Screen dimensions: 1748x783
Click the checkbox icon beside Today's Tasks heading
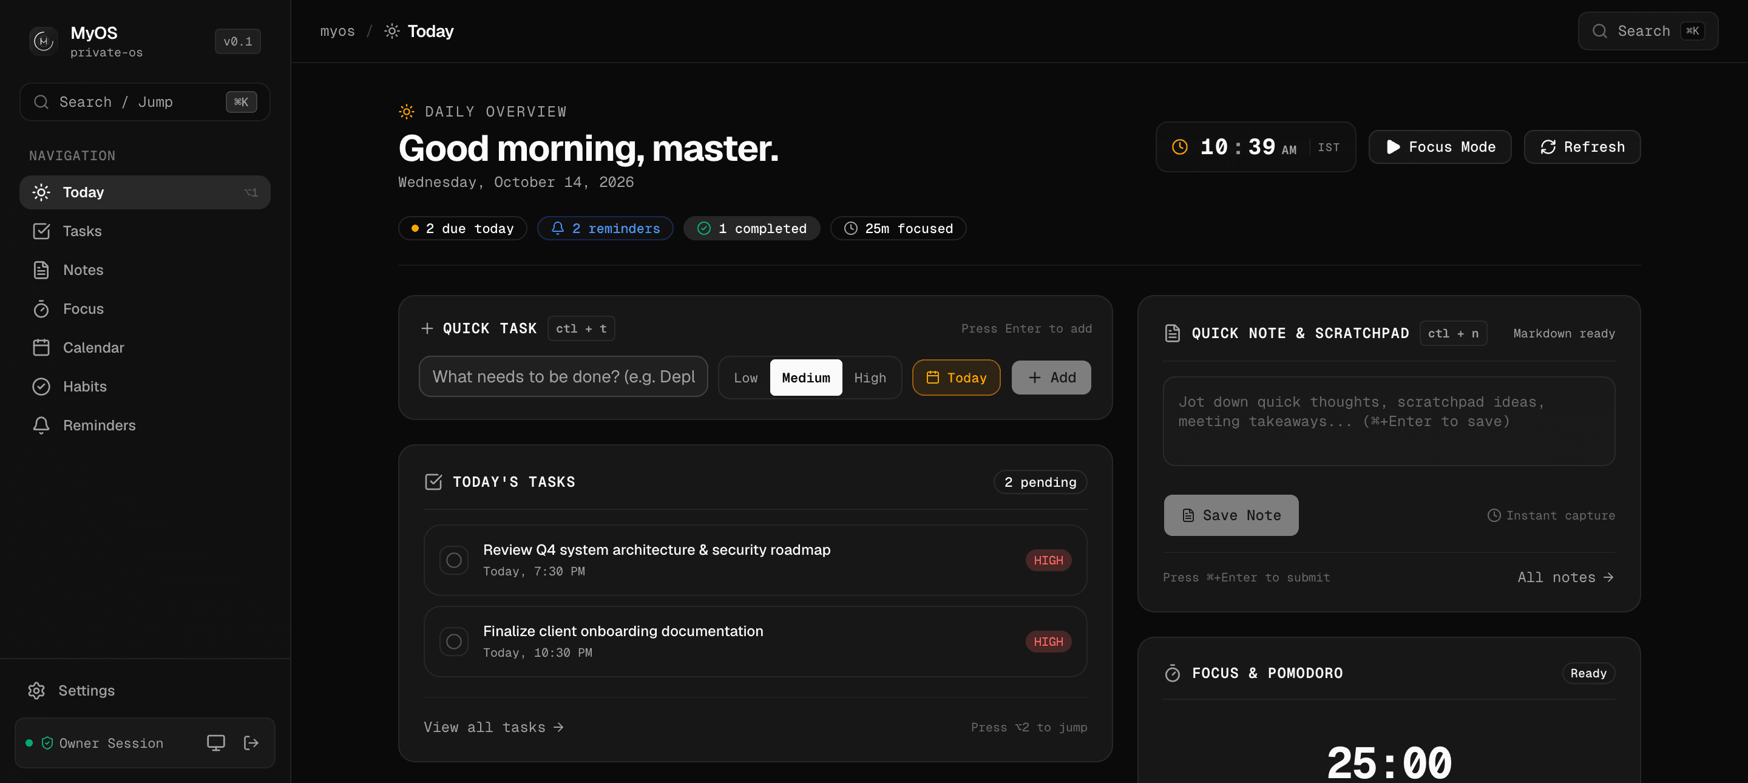433,482
